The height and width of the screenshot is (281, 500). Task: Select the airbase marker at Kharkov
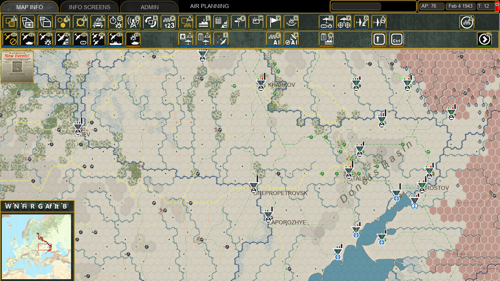(x=261, y=85)
